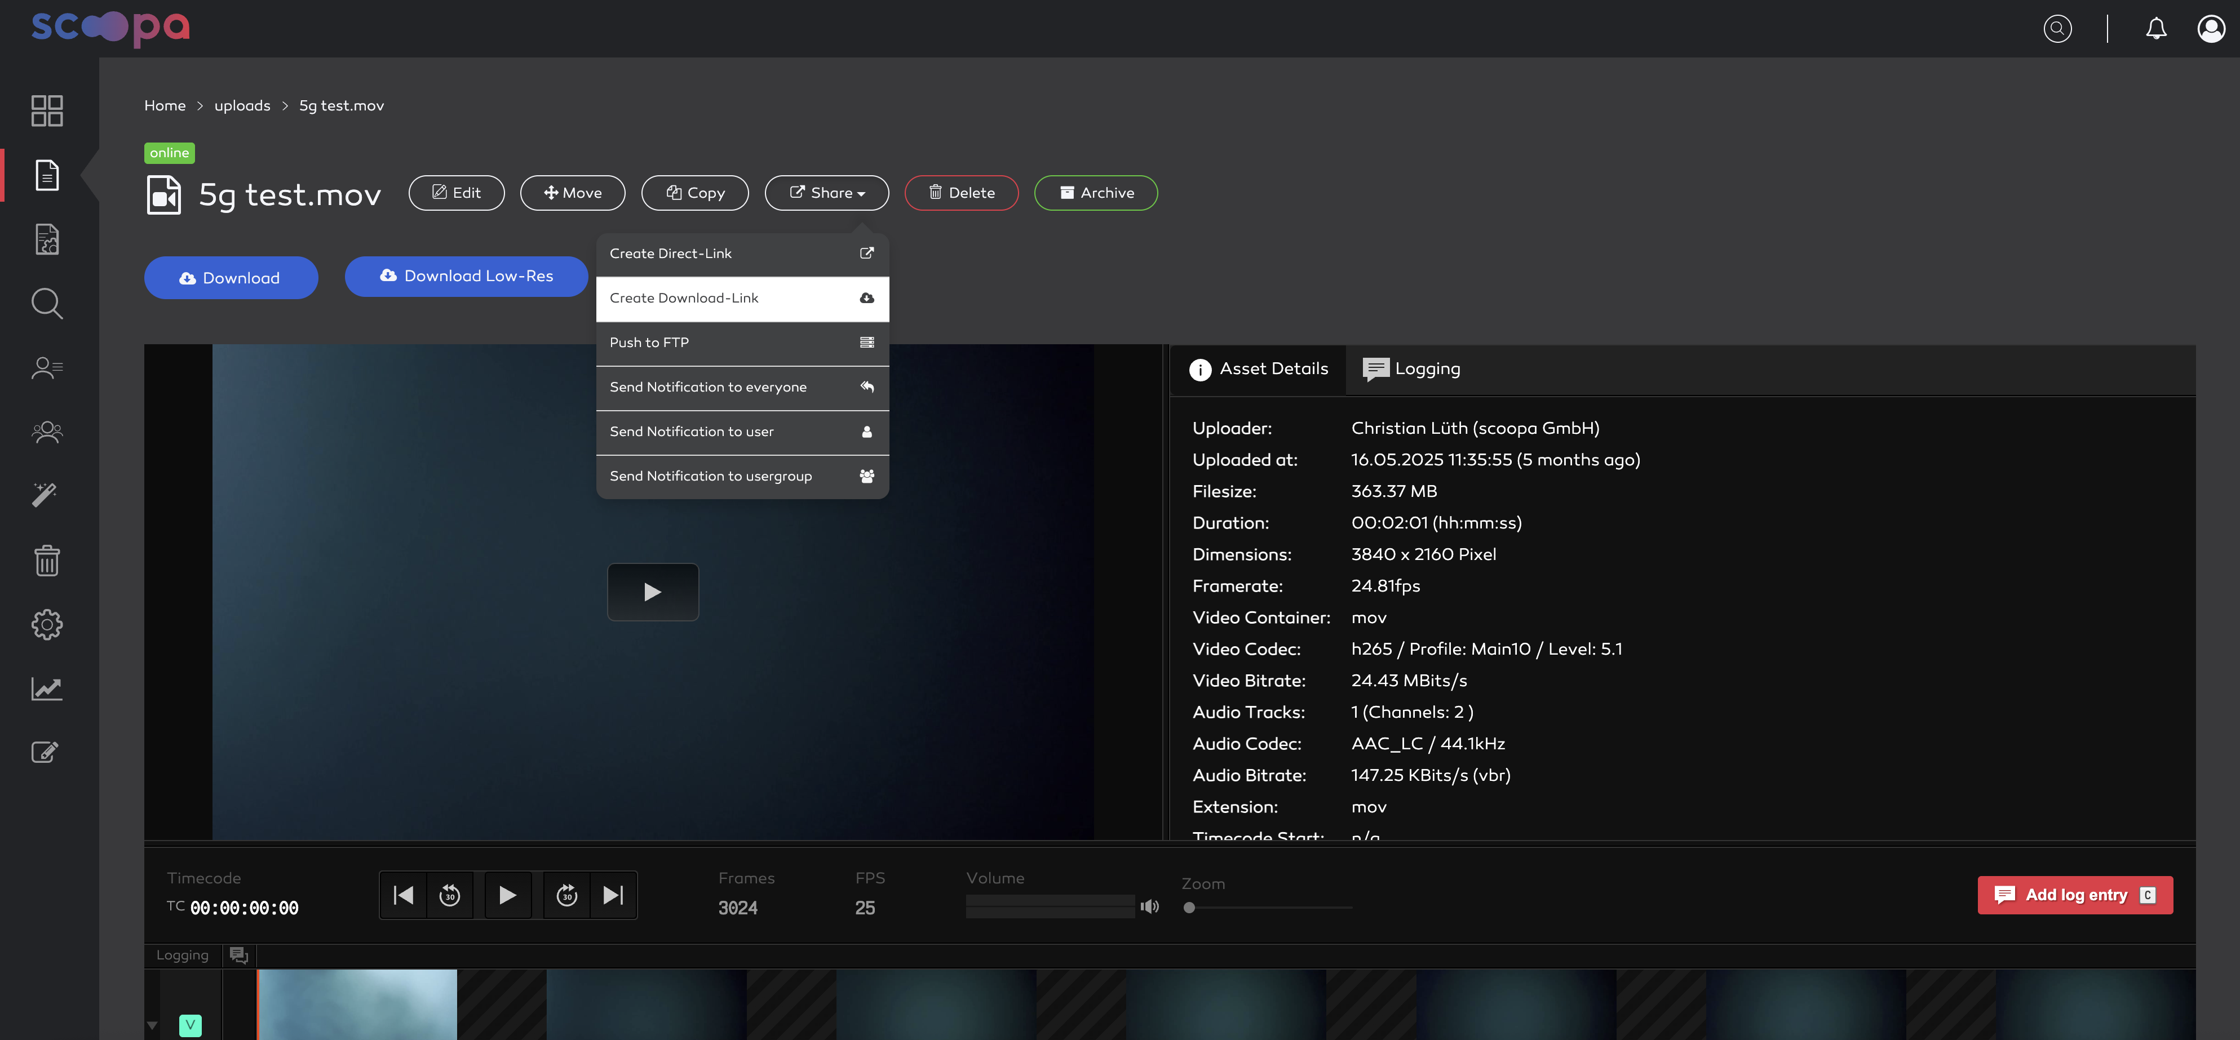
Task: Open the users list icon in sidebar
Action: point(47,367)
